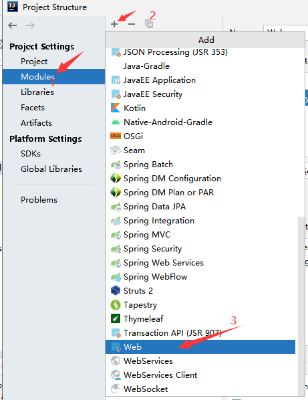Click the Spring DM Configuration icon
The image size is (308, 400).
pyautogui.click(x=116, y=178)
